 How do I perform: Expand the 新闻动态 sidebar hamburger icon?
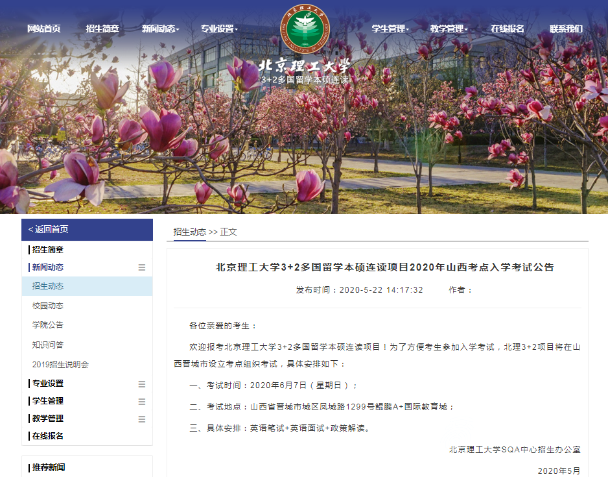point(142,267)
